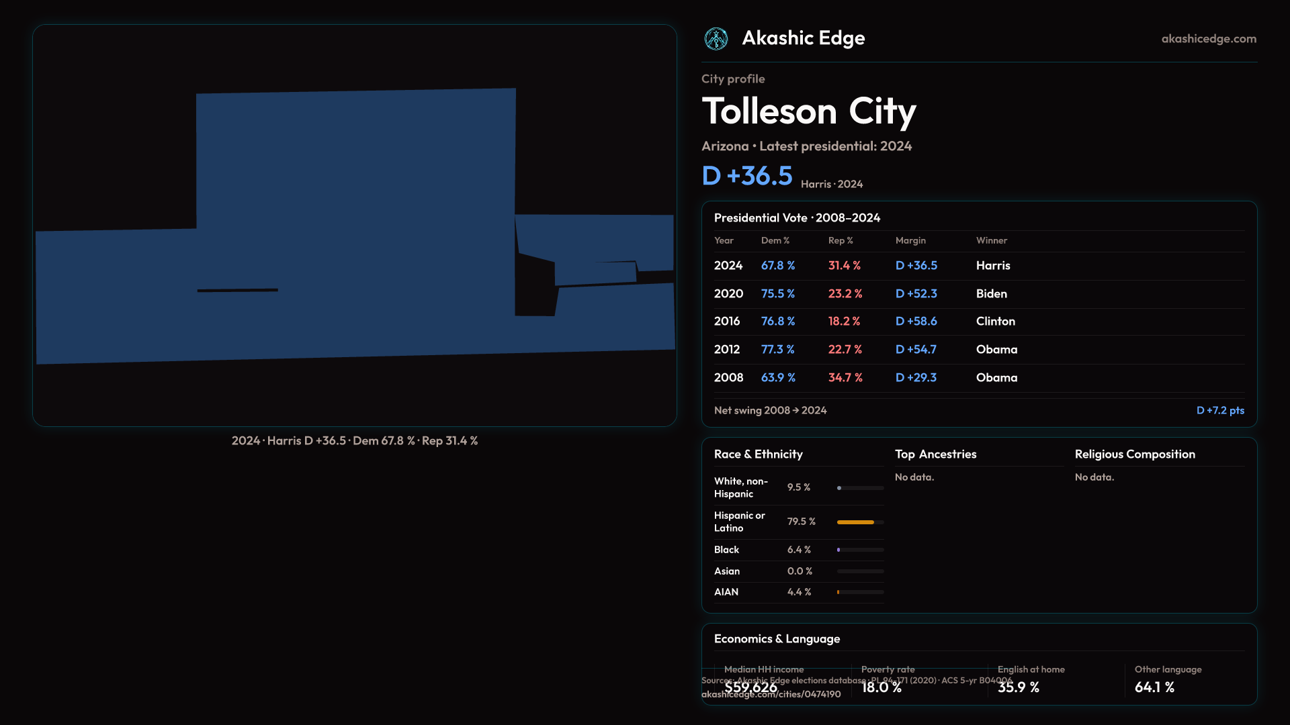Open the akashicedge.com link
Screen dimensions: 1290x725
point(1208,39)
